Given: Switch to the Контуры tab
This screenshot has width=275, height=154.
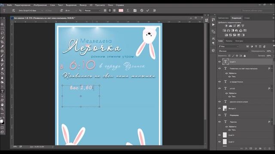Looking at the screenshot, I should point(239,41).
